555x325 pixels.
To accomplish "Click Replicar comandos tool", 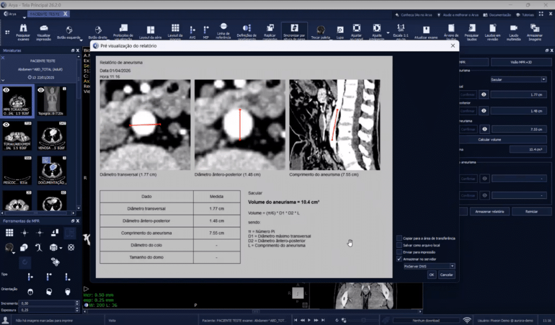I will click(270, 32).
